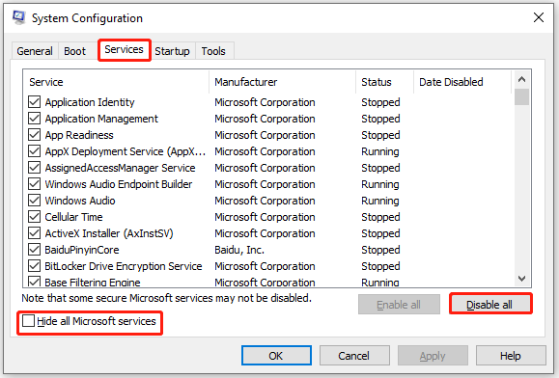The image size is (559, 378).
Task: Uncheck the Application Identity service
Action: [34, 102]
